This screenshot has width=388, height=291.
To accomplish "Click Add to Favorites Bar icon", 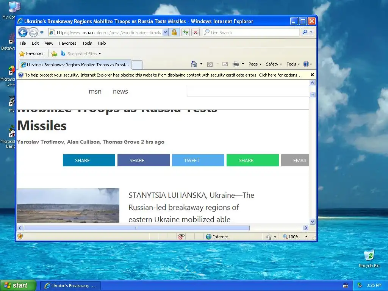I will click(x=54, y=54).
